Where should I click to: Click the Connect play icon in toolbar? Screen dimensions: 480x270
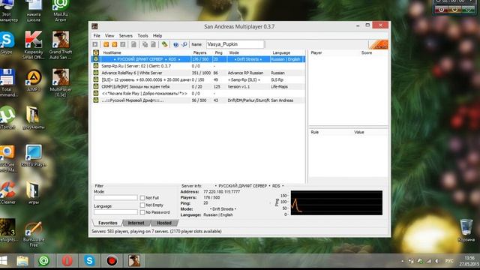95,44
